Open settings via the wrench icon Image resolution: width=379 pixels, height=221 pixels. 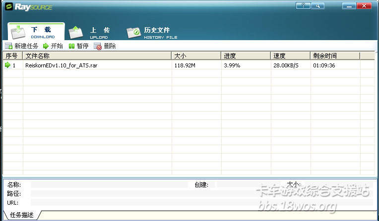pyautogui.click(x=317, y=6)
